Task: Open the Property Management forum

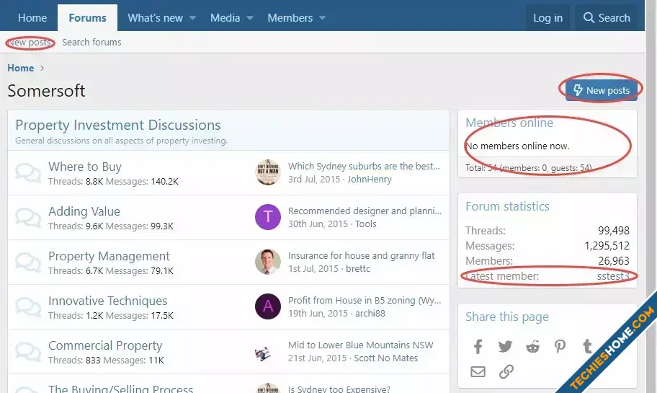Action: 109,256
